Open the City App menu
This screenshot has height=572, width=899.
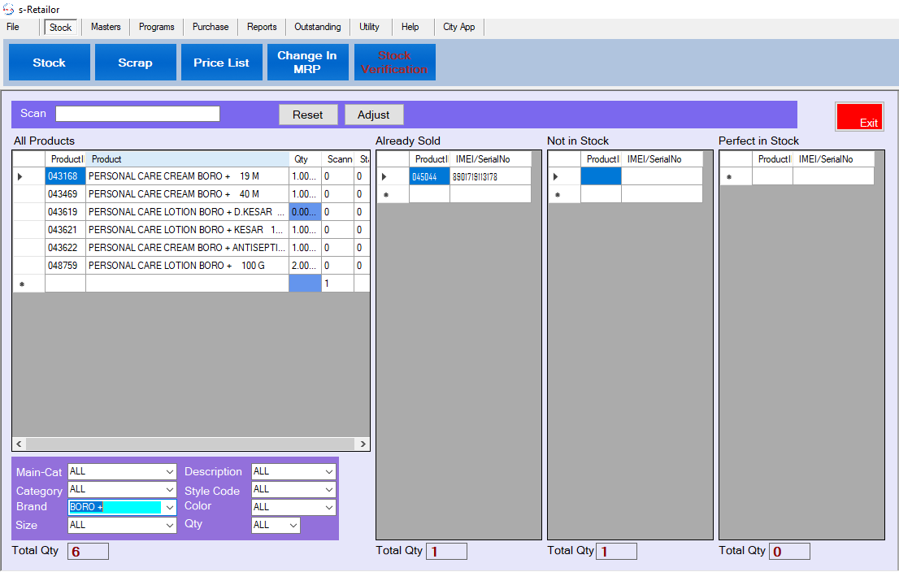(459, 27)
